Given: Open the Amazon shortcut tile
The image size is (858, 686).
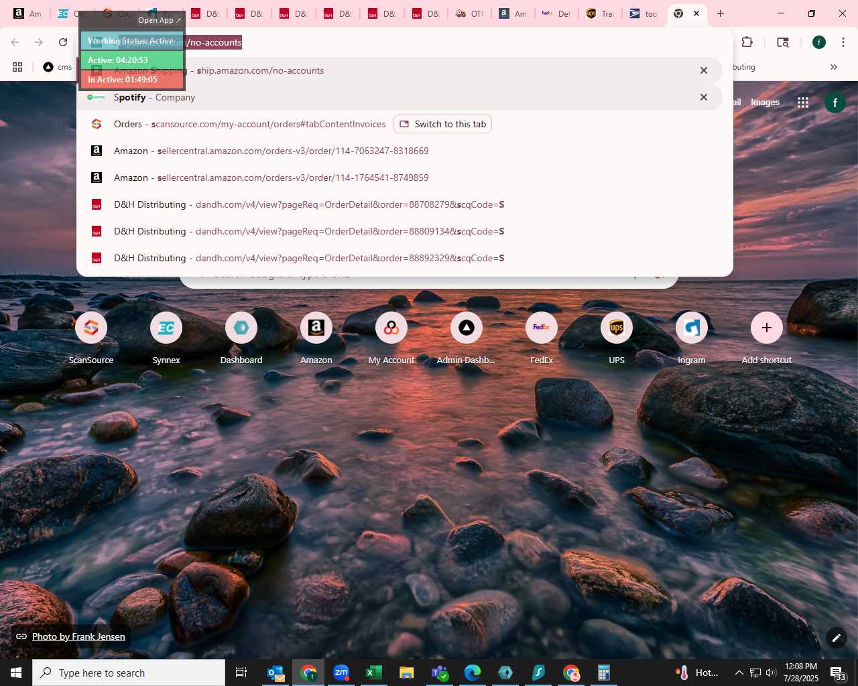Looking at the screenshot, I should pos(316,338).
